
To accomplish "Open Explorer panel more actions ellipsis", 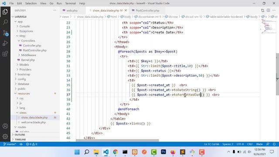I will [x=54, y=10].
